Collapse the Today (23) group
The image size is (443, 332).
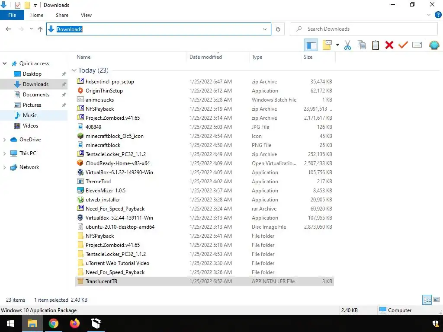pos(74,70)
